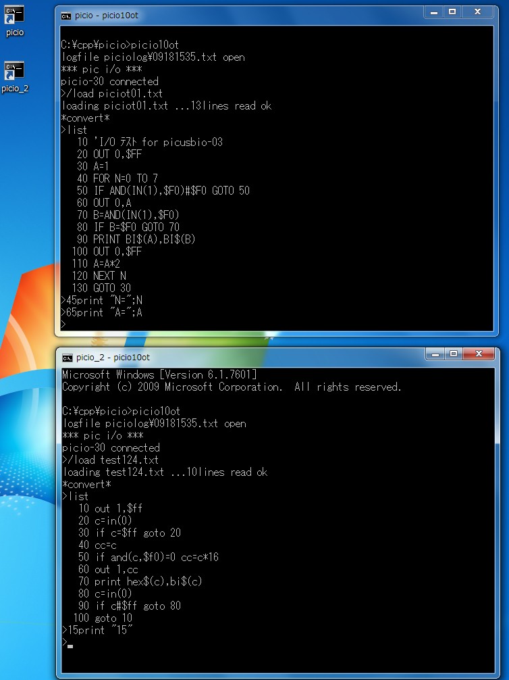Screen dimensions: 509x680
Task: Click line '60 out 1,cc' in picio_2
Action: click(x=108, y=569)
